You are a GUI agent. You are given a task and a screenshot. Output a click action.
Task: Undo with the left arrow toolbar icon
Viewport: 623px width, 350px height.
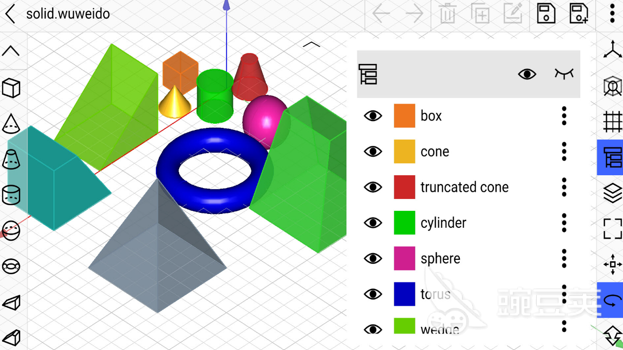[x=381, y=13]
